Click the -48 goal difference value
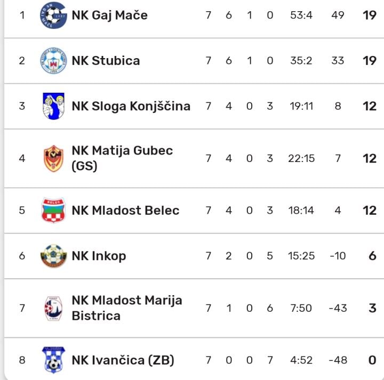 coord(338,360)
